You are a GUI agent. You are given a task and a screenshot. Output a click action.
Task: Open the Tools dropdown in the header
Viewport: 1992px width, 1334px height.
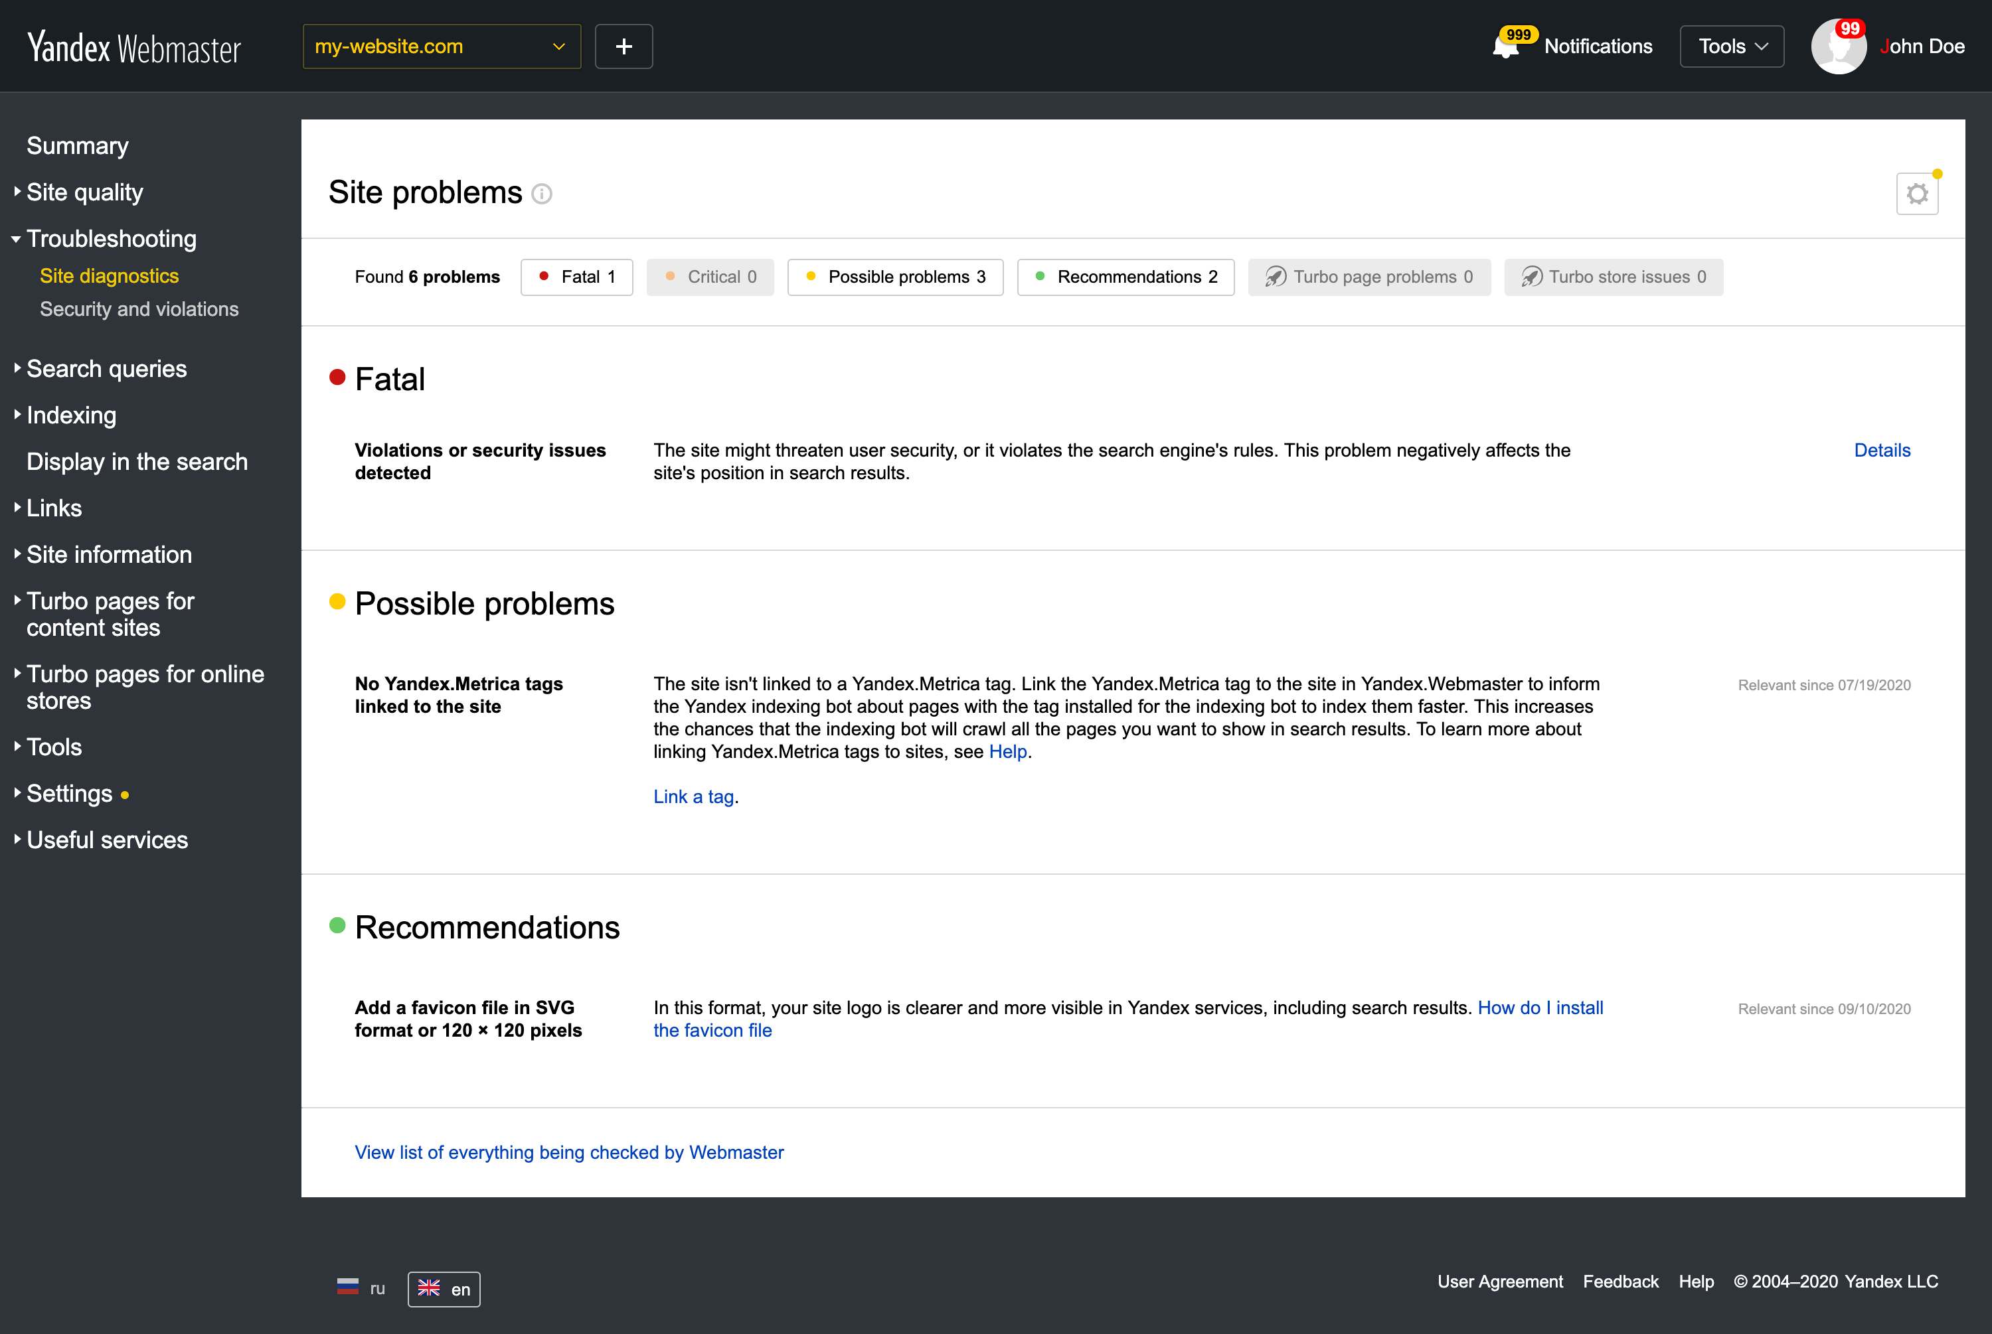click(1732, 46)
